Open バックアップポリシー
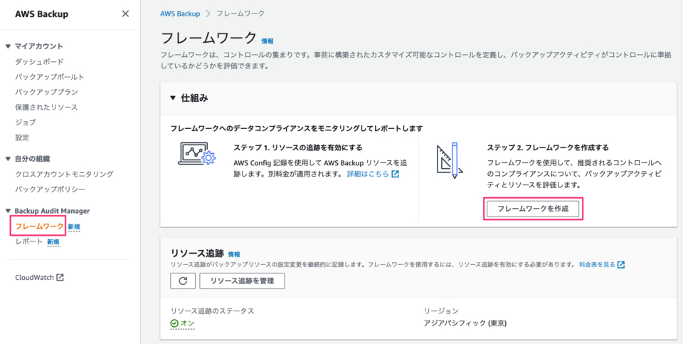The width and height of the screenshot is (683, 344). [50, 189]
